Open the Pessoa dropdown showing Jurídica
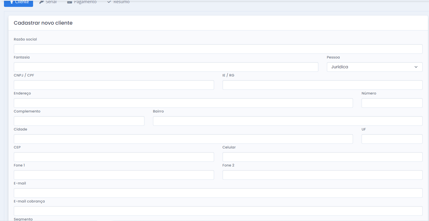This screenshot has width=429, height=221. point(374,67)
